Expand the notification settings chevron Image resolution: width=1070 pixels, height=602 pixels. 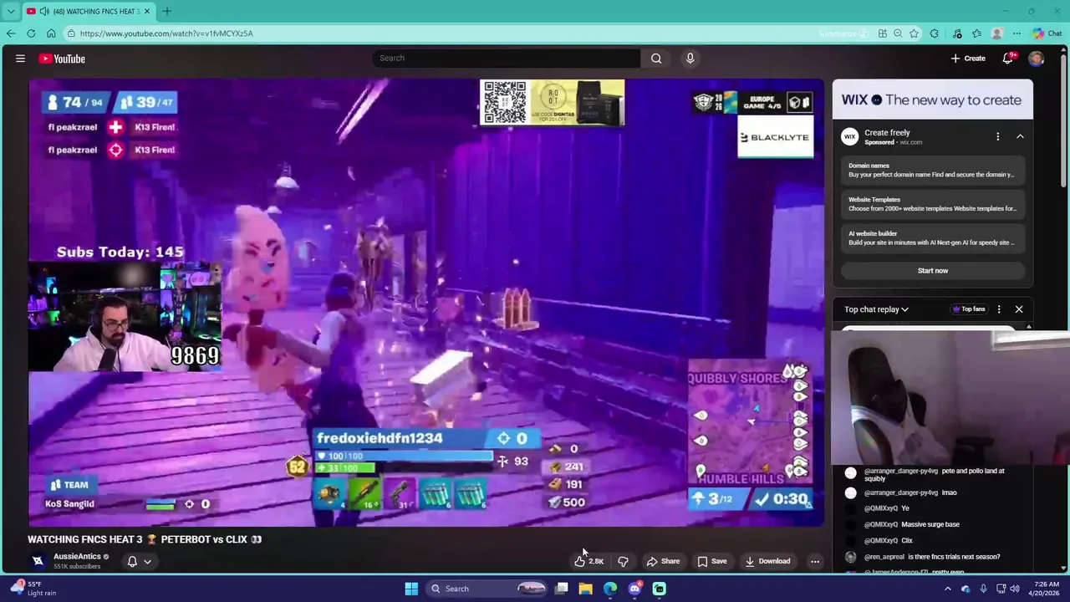coord(147,561)
